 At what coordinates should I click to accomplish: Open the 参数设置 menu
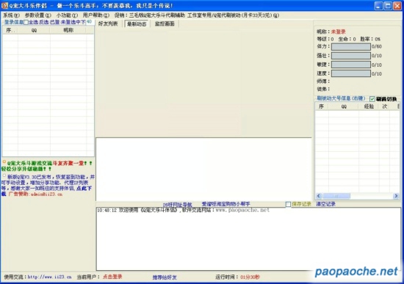pyautogui.click(x=38, y=15)
